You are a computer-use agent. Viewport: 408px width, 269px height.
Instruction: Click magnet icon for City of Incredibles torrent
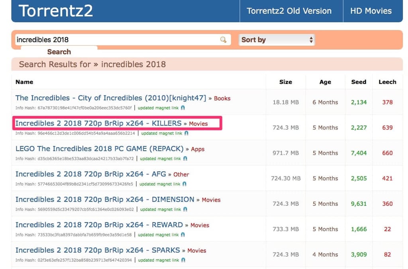point(183,108)
